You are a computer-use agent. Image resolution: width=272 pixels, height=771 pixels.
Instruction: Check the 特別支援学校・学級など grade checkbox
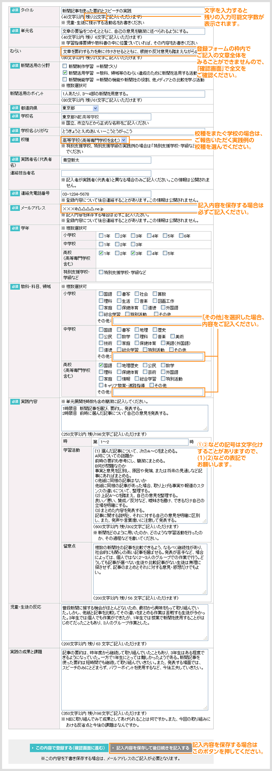click(101, 272)
